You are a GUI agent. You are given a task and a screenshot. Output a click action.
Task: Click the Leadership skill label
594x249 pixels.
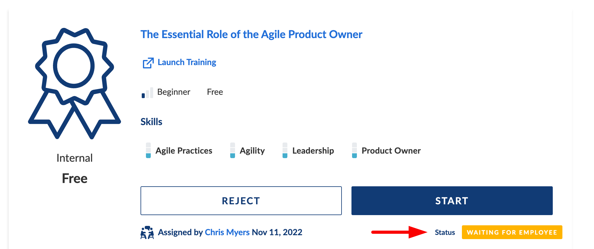pyautogui.click(x=313, y=151)
